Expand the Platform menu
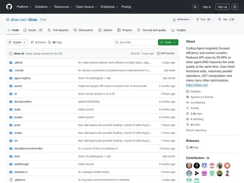Screen dimensions: 244x183 [24, 7]
